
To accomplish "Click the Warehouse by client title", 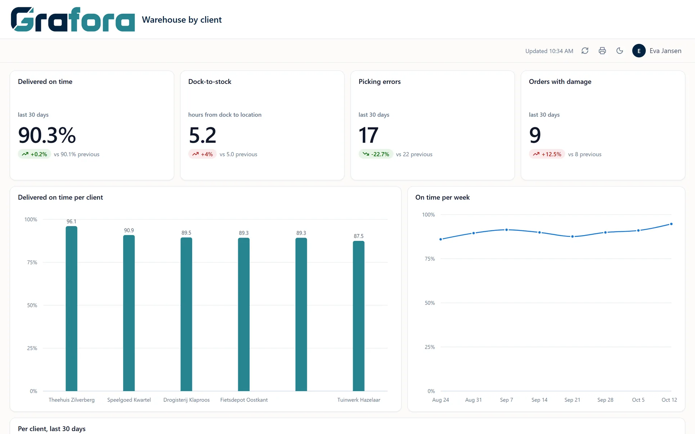I will click(x=182, y=20).
